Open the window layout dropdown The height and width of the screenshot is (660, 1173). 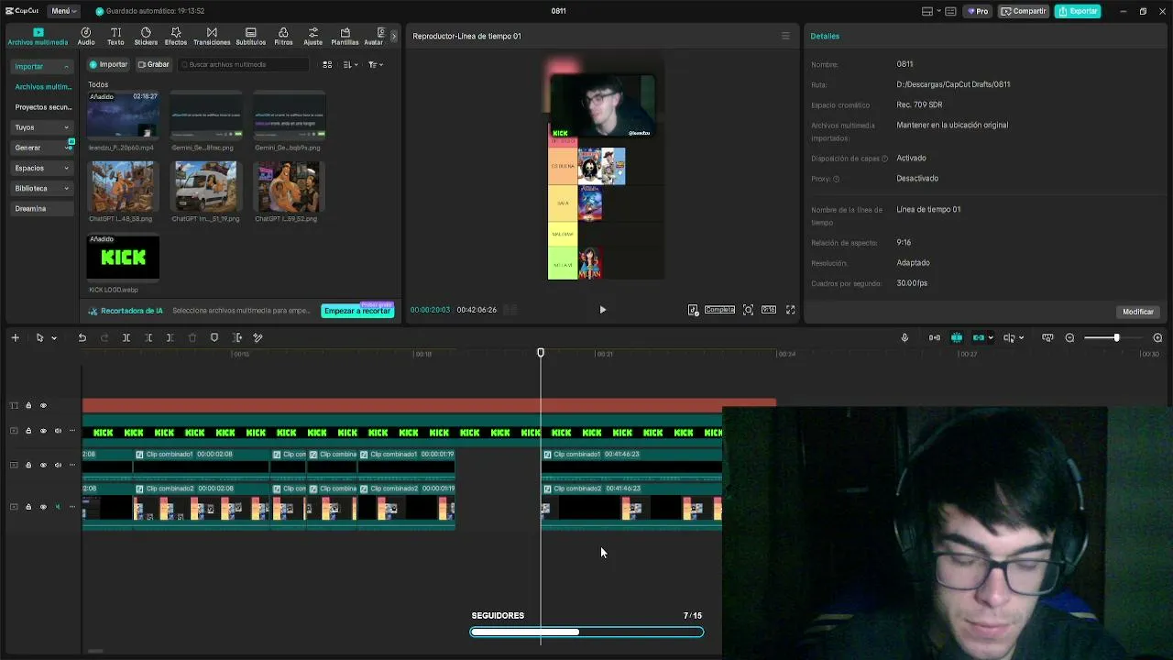click(930, 11)
